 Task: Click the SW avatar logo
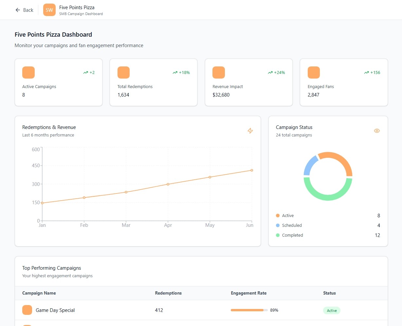click(x=49, y=10)
